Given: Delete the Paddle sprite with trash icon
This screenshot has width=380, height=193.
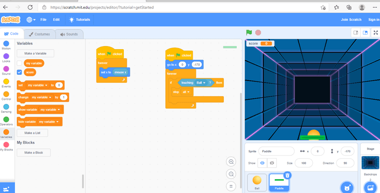Looking at the screenshot, I should tap(287, 175).
